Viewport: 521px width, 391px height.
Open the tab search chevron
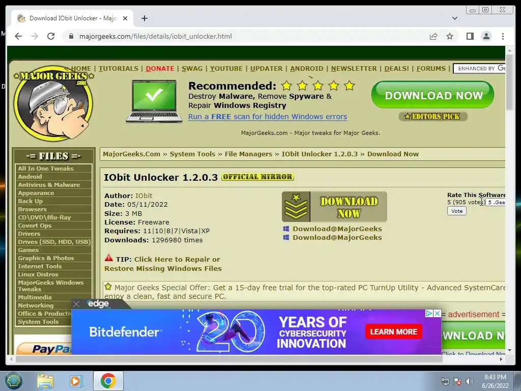tap(454, 18)
